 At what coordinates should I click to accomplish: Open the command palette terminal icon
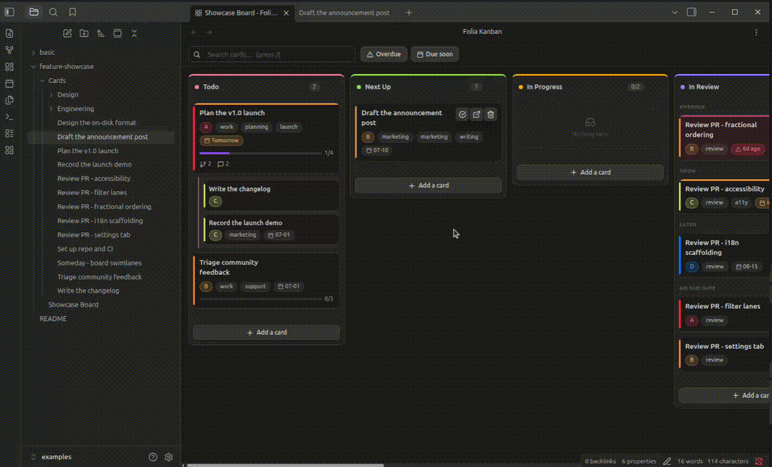[x=9, y=117]
